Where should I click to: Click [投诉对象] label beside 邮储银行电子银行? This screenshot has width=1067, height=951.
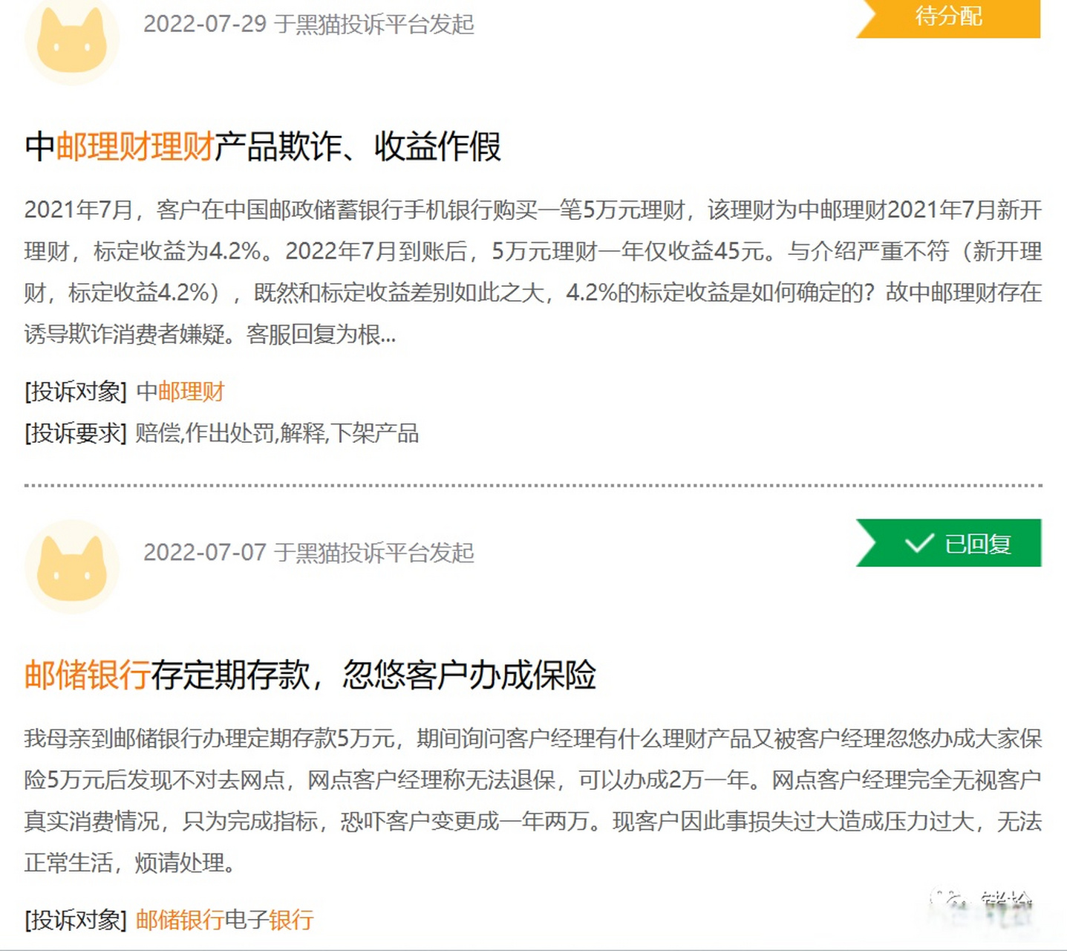pos(76,920)
